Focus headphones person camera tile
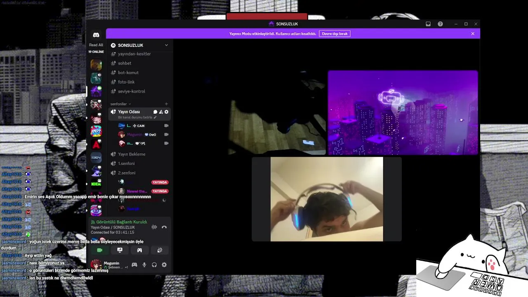Image resolution: width=528 pixels, height=297 pixels. [327, 199]
